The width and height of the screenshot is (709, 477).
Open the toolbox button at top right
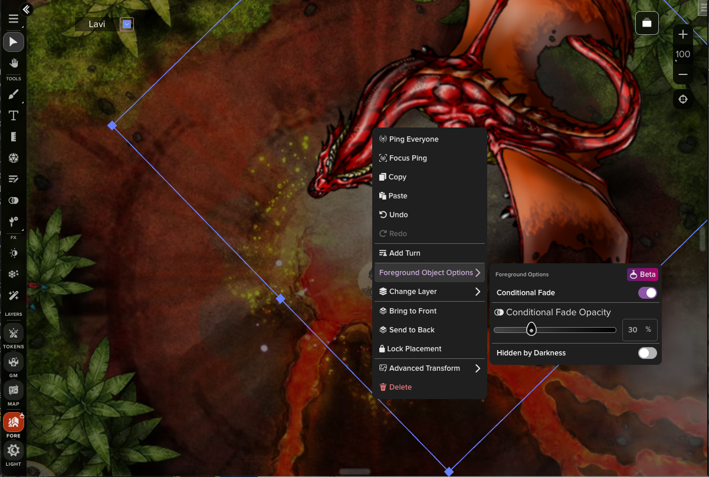click(x=647, y=23)
